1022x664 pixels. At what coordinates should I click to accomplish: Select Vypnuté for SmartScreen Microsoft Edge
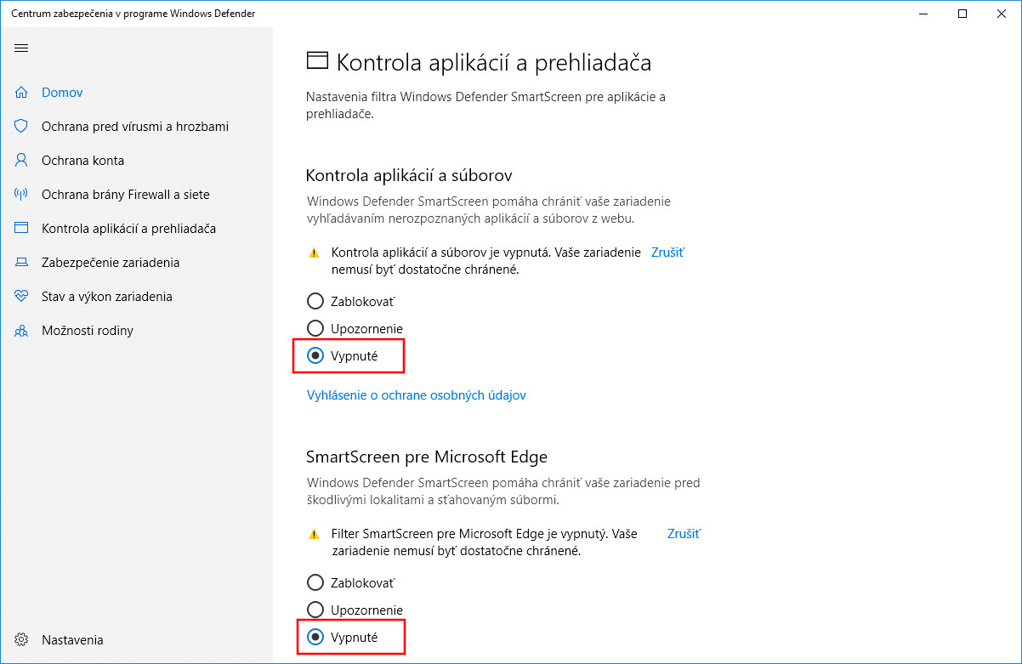(x=315, y=637)
